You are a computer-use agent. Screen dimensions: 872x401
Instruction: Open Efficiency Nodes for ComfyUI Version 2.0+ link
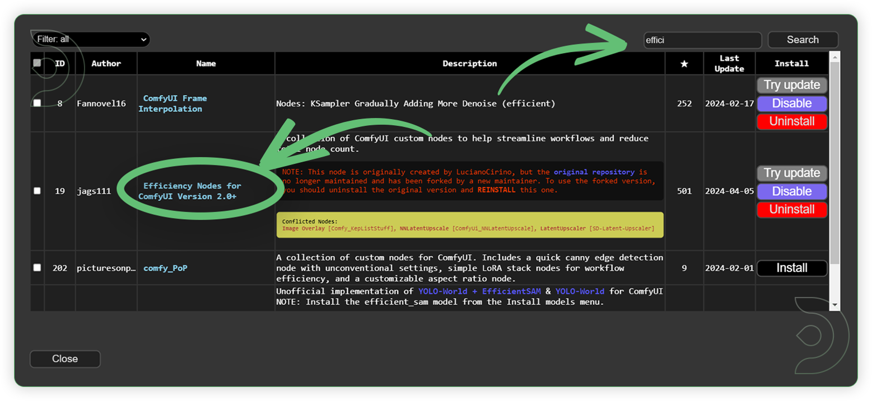[192, 191]
